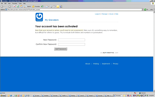
Task: Click the Implement footer link
Action: tap(106, 64)
